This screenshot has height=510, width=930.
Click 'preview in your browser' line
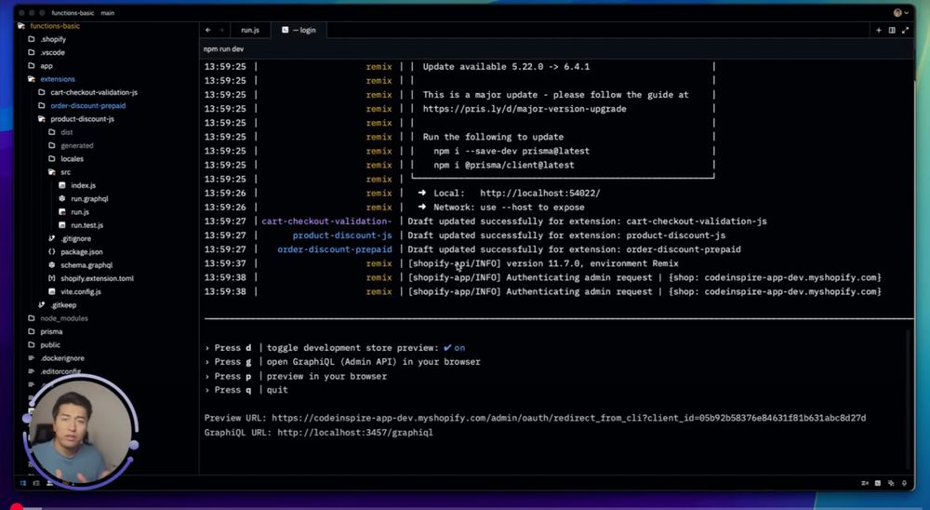tap(296, 376)
